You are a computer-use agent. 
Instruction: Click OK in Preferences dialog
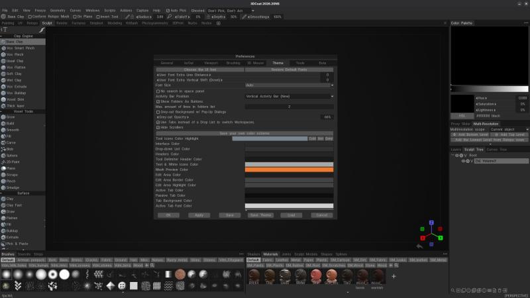[x=168, y=215]
